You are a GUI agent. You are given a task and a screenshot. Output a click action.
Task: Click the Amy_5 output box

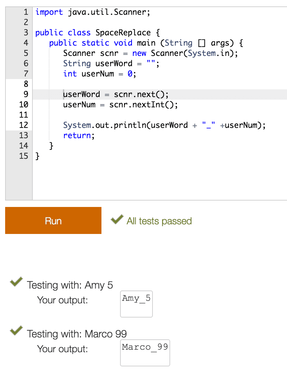[x=136, y=304]
